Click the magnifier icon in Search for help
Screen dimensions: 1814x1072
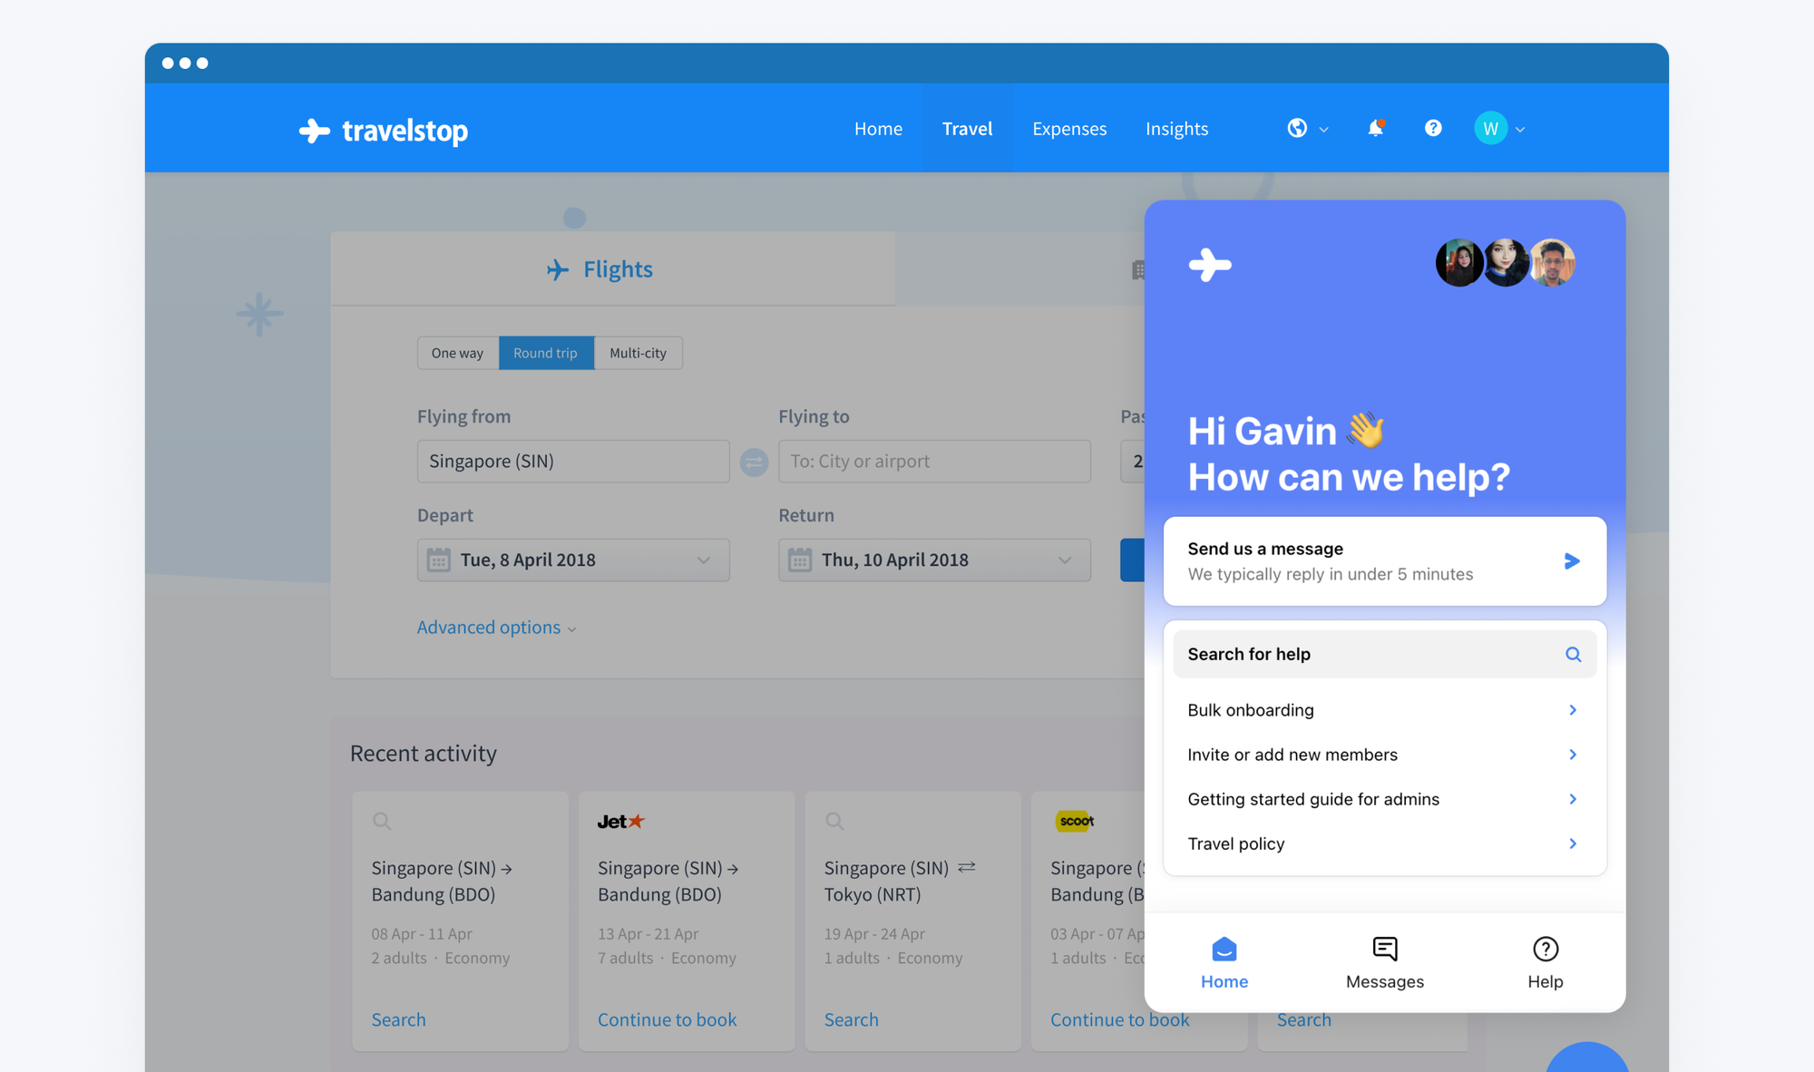tap(1573, 654)
